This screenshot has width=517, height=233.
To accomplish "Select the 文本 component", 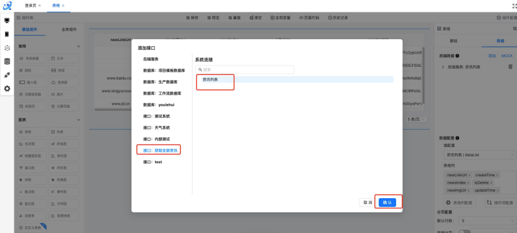I will tap(64, 59).
